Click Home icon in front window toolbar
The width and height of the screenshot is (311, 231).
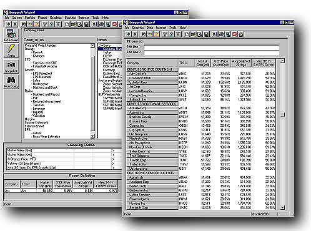point(241,34)
